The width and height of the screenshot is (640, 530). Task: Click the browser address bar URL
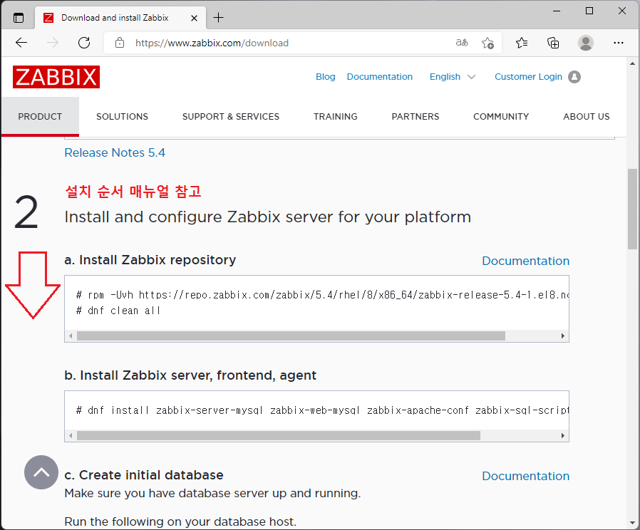pos(212,43)
